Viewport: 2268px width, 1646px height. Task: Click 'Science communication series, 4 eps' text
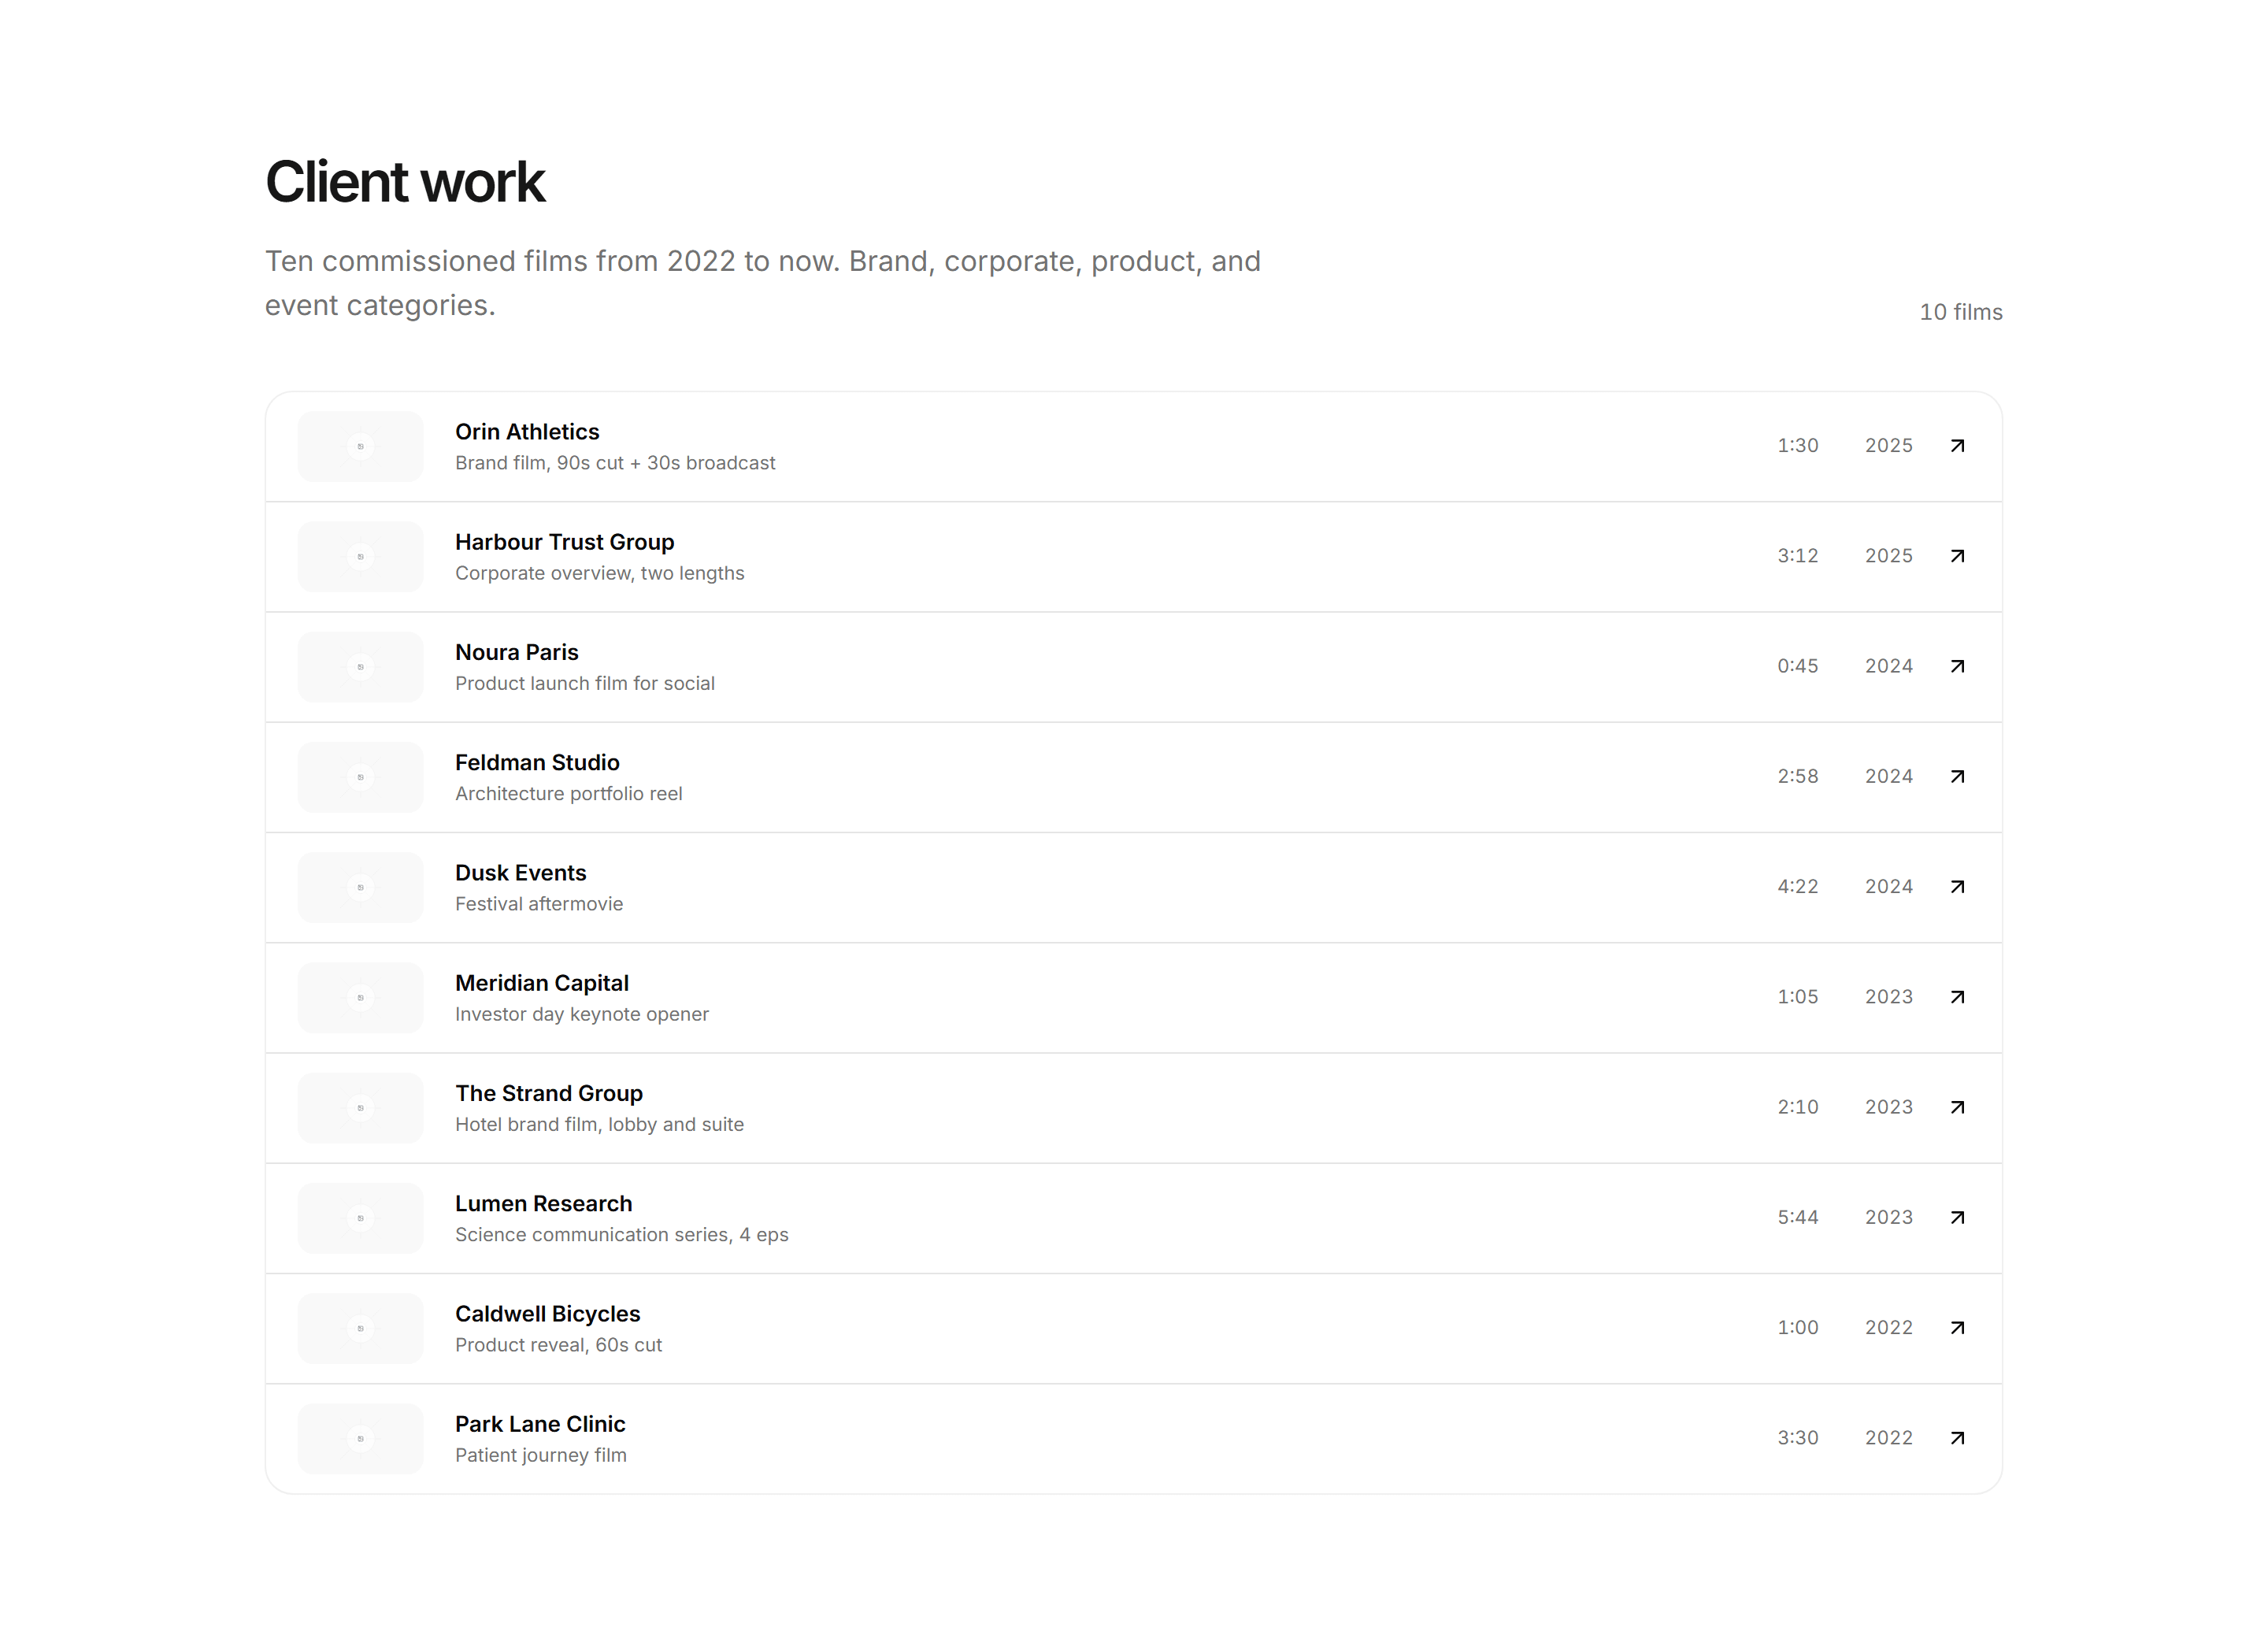tap(621, 1235)
